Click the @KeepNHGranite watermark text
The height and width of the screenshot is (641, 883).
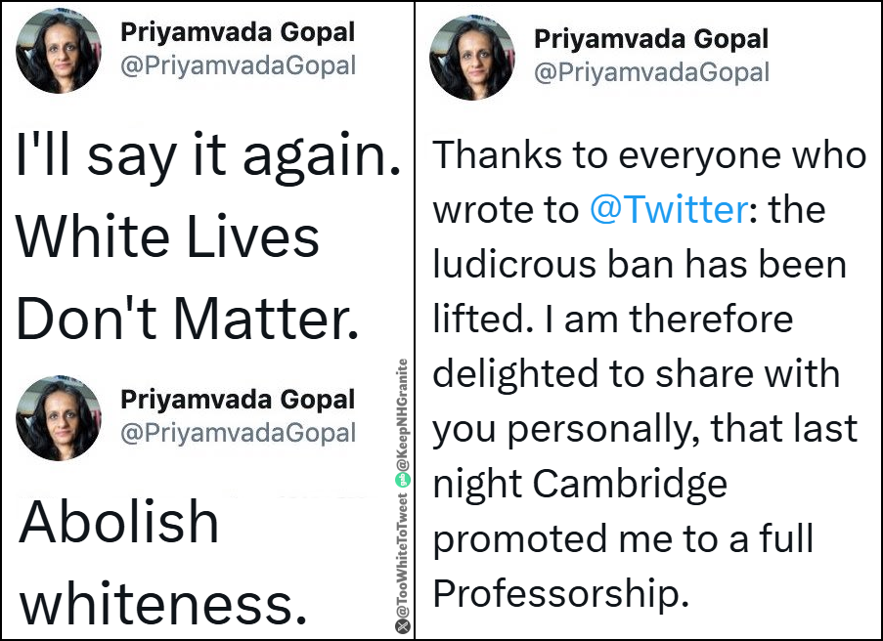click(x=402, y=414)
